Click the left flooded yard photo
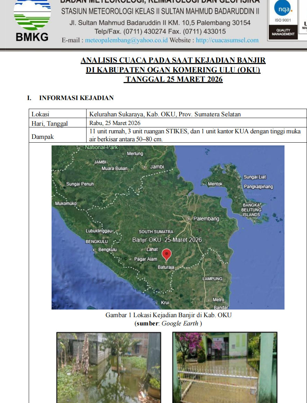The image size is (307, 403). [109, 367]
